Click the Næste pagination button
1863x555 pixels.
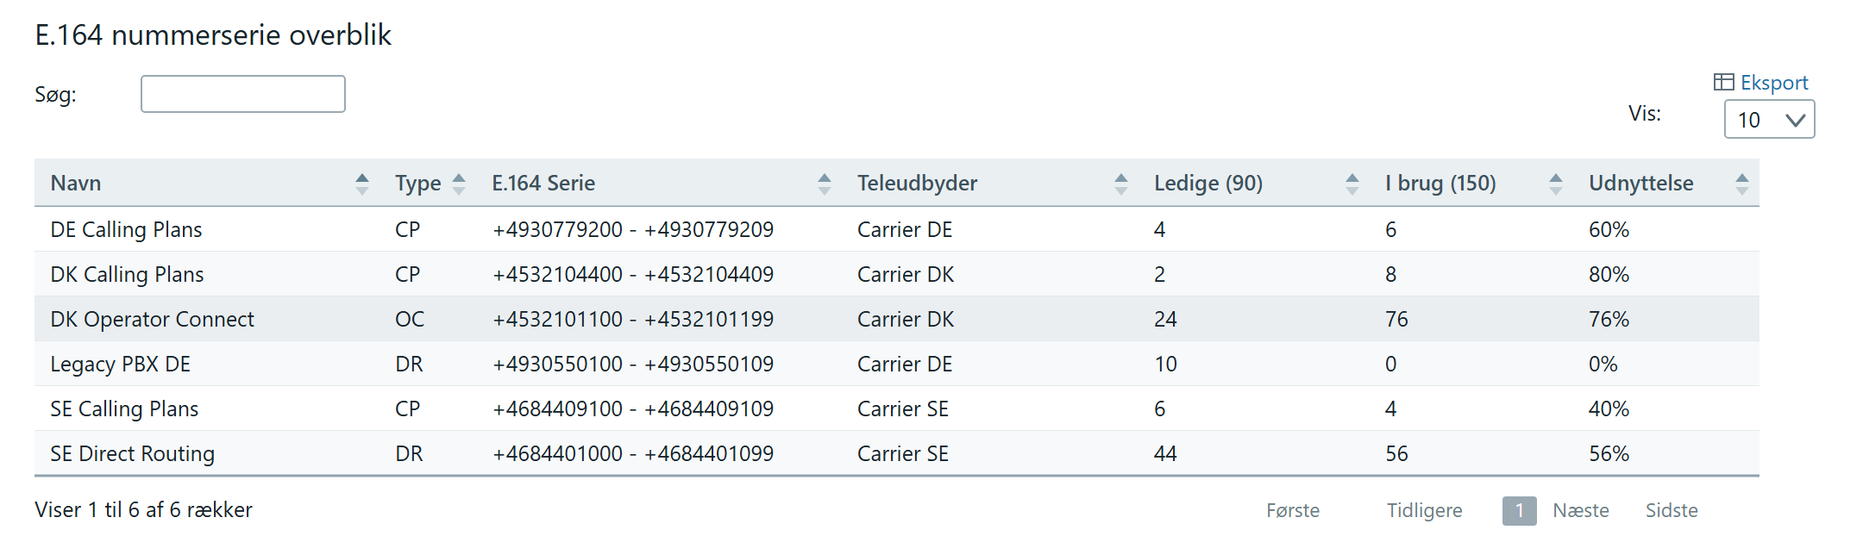(1581, 511)
